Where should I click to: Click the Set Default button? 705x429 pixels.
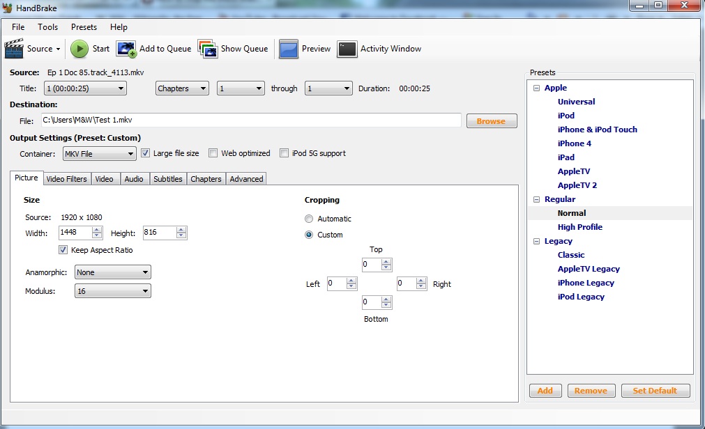[655, 391]
